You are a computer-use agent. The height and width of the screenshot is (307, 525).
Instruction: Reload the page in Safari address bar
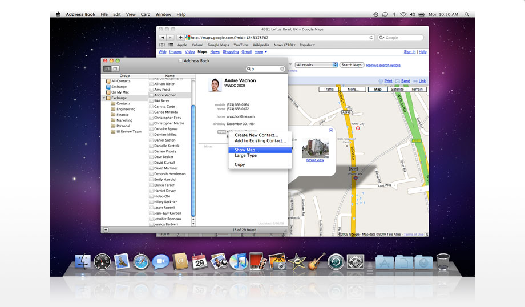[x=371, y=38]
